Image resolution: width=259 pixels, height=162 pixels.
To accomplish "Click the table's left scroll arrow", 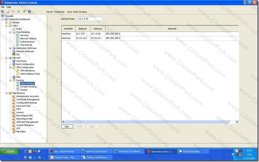I will (63, 122).
